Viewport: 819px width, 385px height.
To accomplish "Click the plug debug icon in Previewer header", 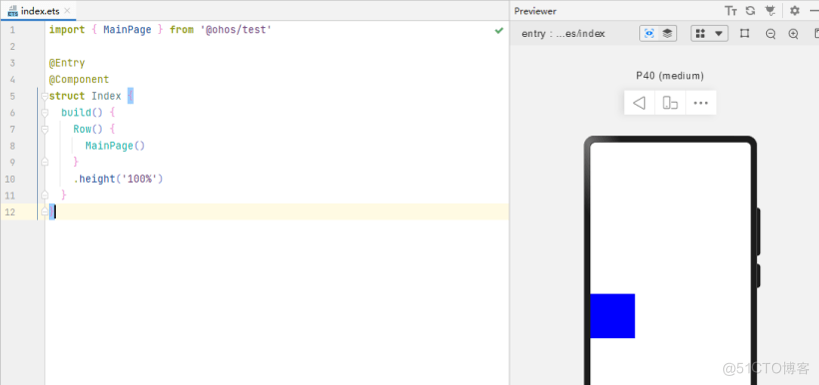I will [769, 11].
